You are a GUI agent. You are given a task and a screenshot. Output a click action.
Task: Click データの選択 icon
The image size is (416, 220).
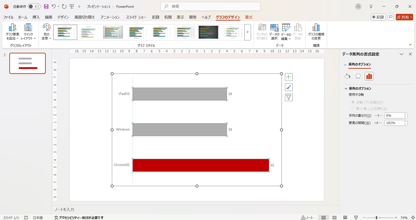tap(274, 32)
